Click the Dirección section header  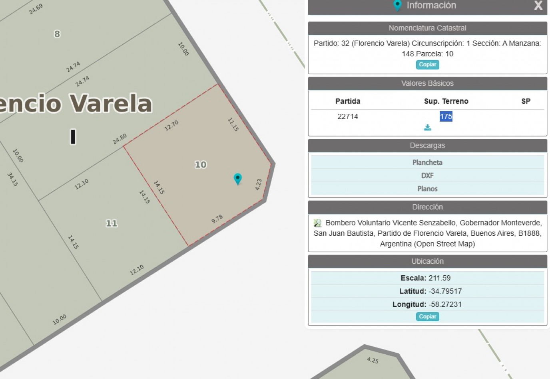click(427, 207)
